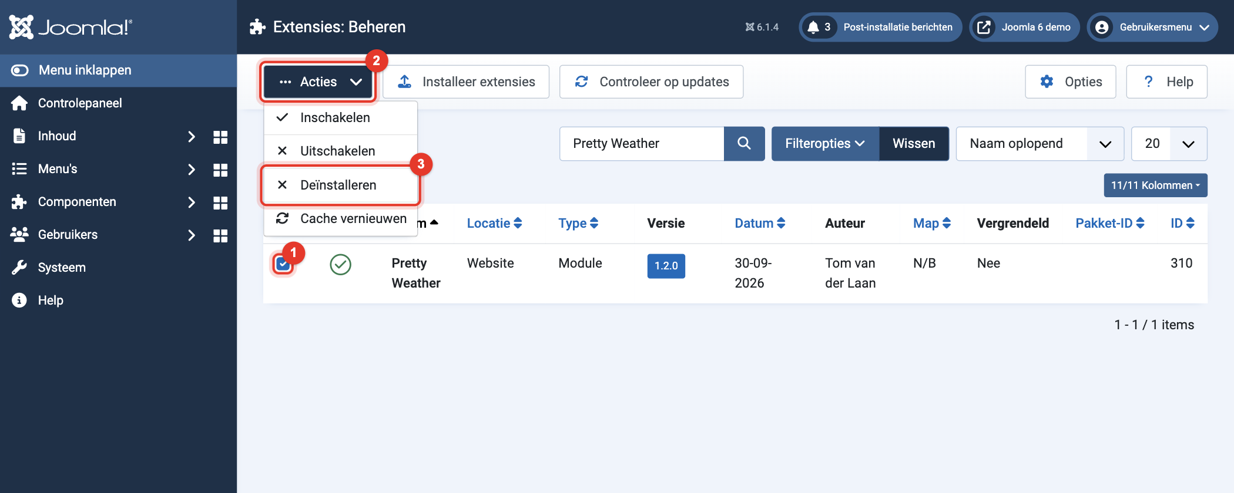
Task: Toggle Menu inklappen sidebar switch
Action: 19,70
